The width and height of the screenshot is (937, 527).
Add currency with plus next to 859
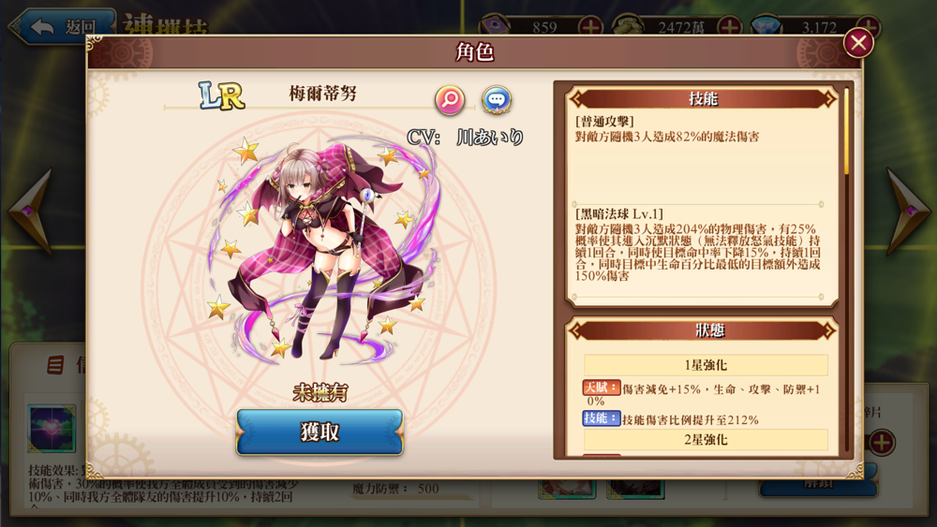coord(589,27)
